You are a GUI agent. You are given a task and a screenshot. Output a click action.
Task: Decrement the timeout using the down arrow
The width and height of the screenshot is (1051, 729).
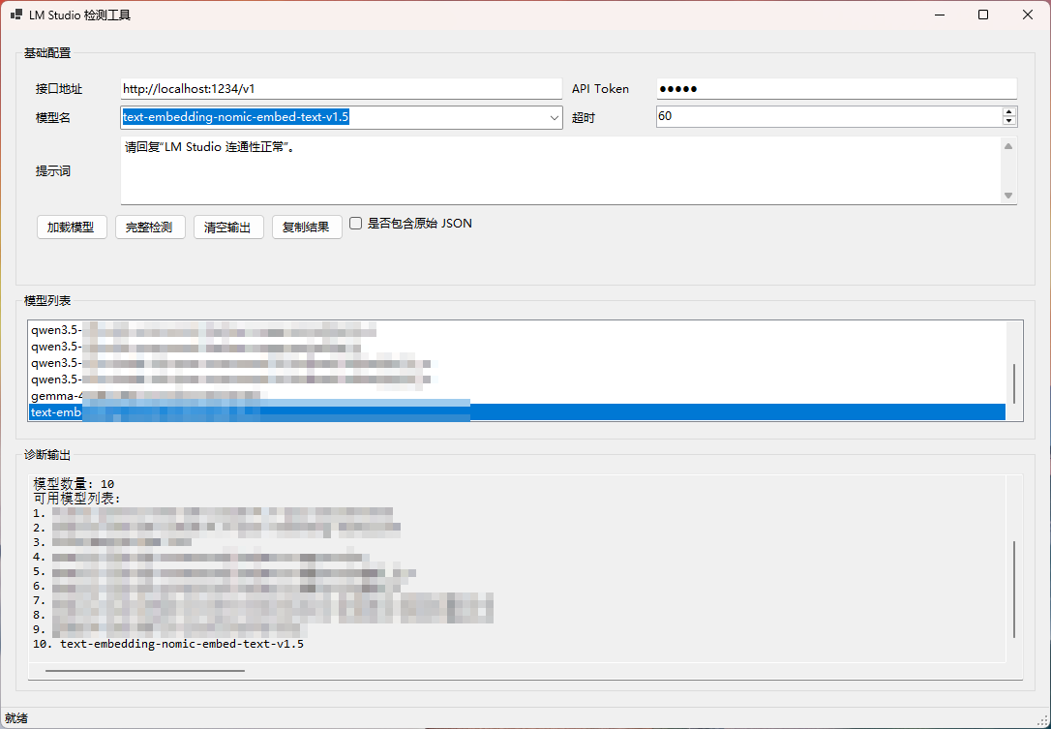[x=1008, y=121]
